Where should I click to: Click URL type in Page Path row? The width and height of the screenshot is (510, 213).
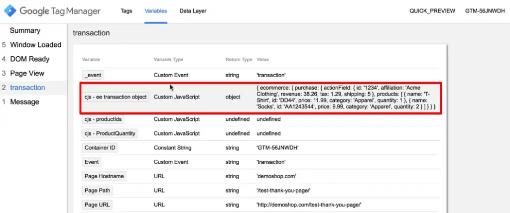[x=159, y=191]
